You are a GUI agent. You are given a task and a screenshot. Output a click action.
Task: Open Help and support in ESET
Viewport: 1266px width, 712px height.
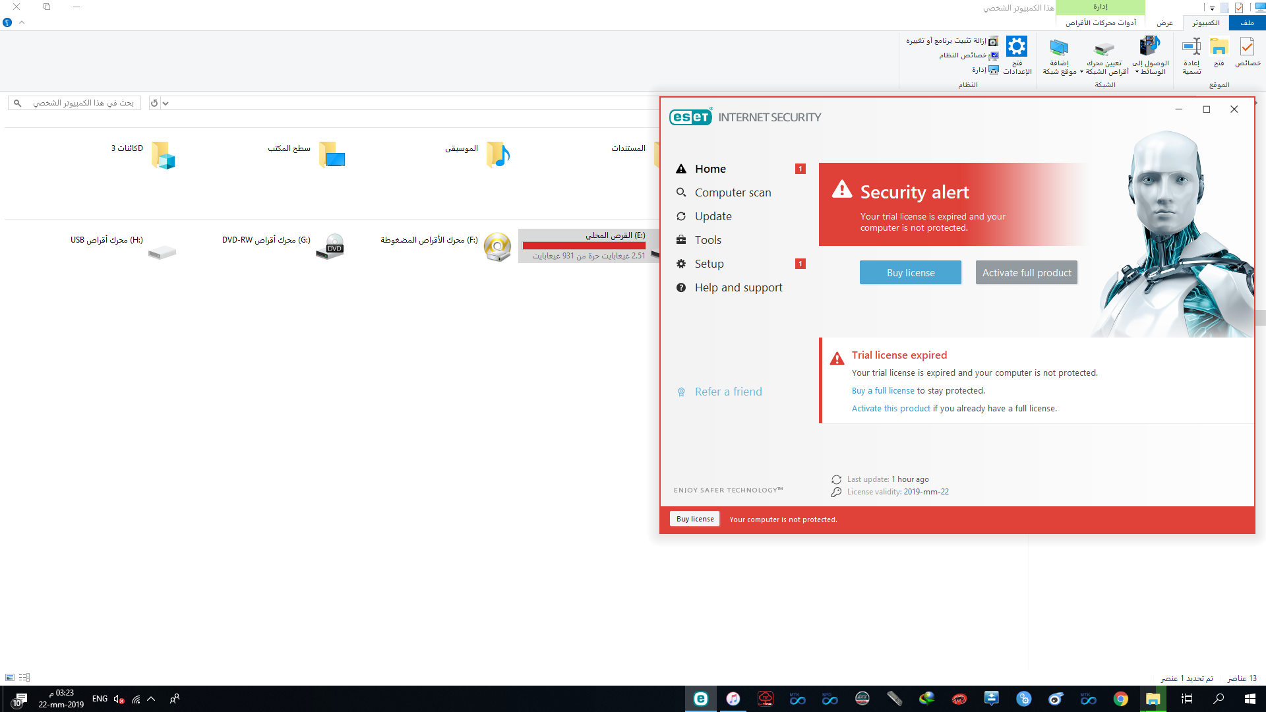[x=738, y=287]
